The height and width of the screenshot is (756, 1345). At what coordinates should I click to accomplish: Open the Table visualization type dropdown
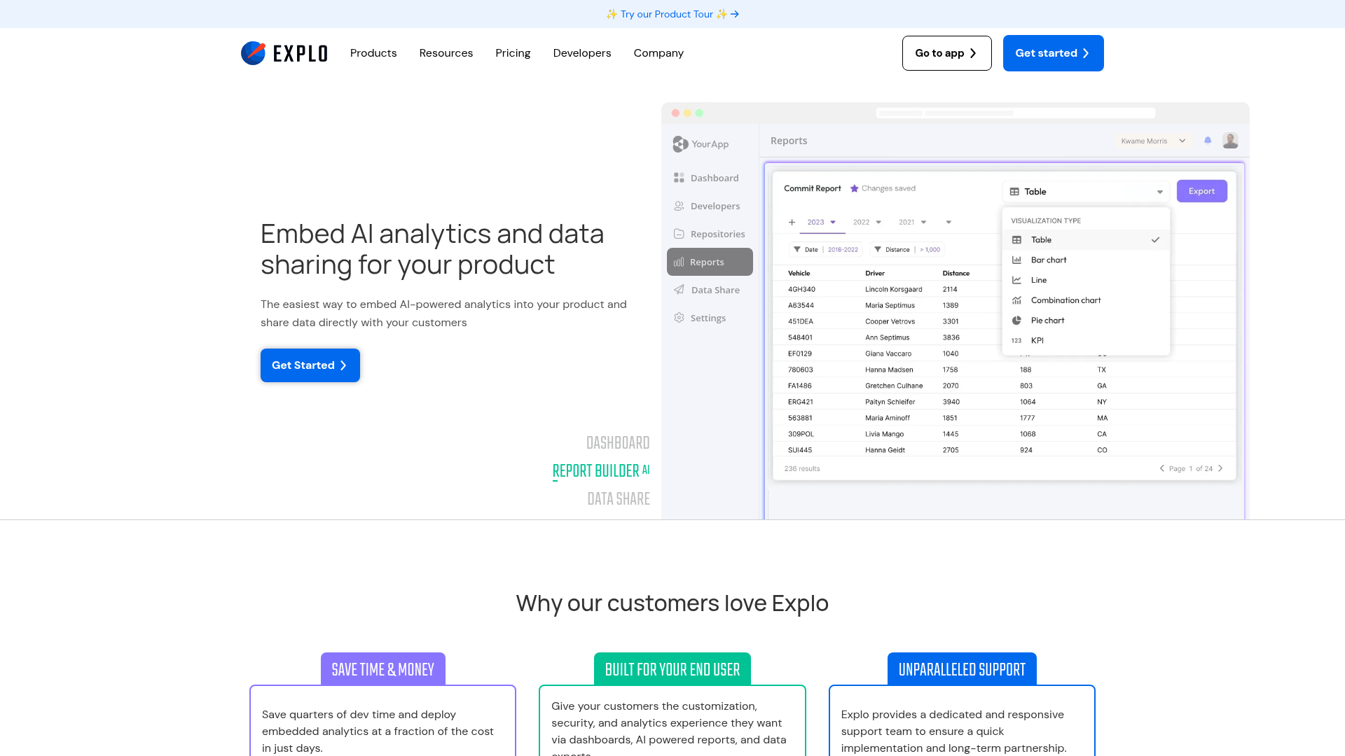click(1086, 192)
